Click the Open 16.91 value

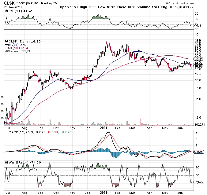(x=69, y=7)
